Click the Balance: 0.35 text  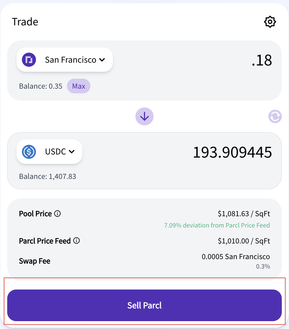(41, 86)
